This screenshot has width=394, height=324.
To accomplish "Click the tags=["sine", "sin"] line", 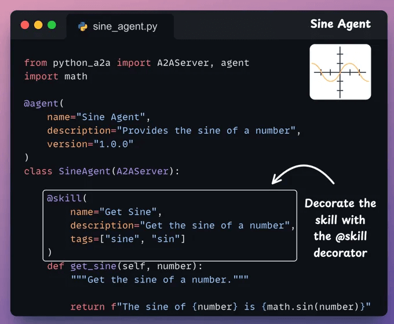I will [127, 239].
